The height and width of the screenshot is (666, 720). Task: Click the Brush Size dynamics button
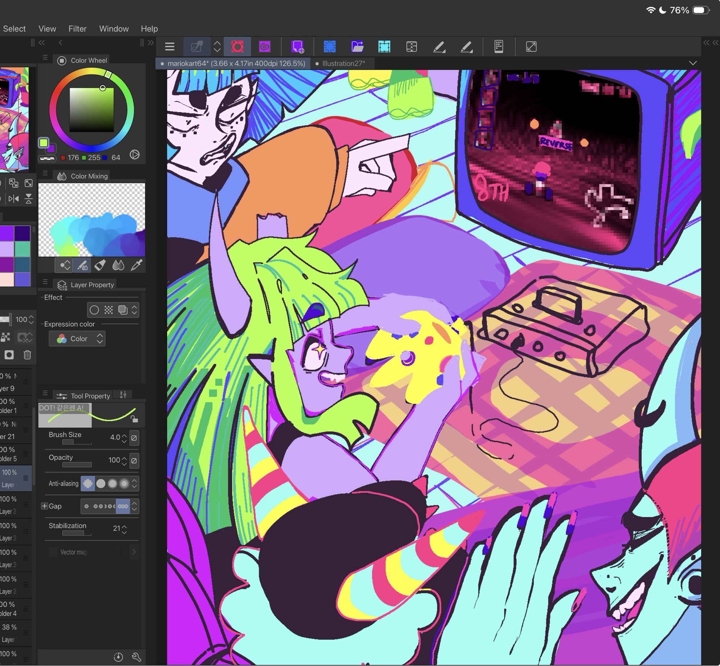pos(134,438)
